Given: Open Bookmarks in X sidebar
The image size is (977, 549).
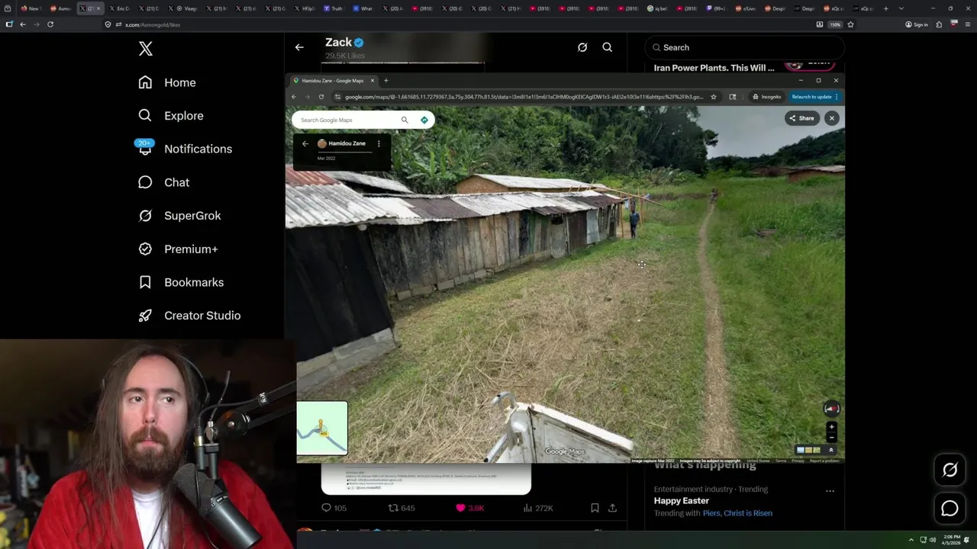Looking at the screenshot, I should tap(181, 282).
